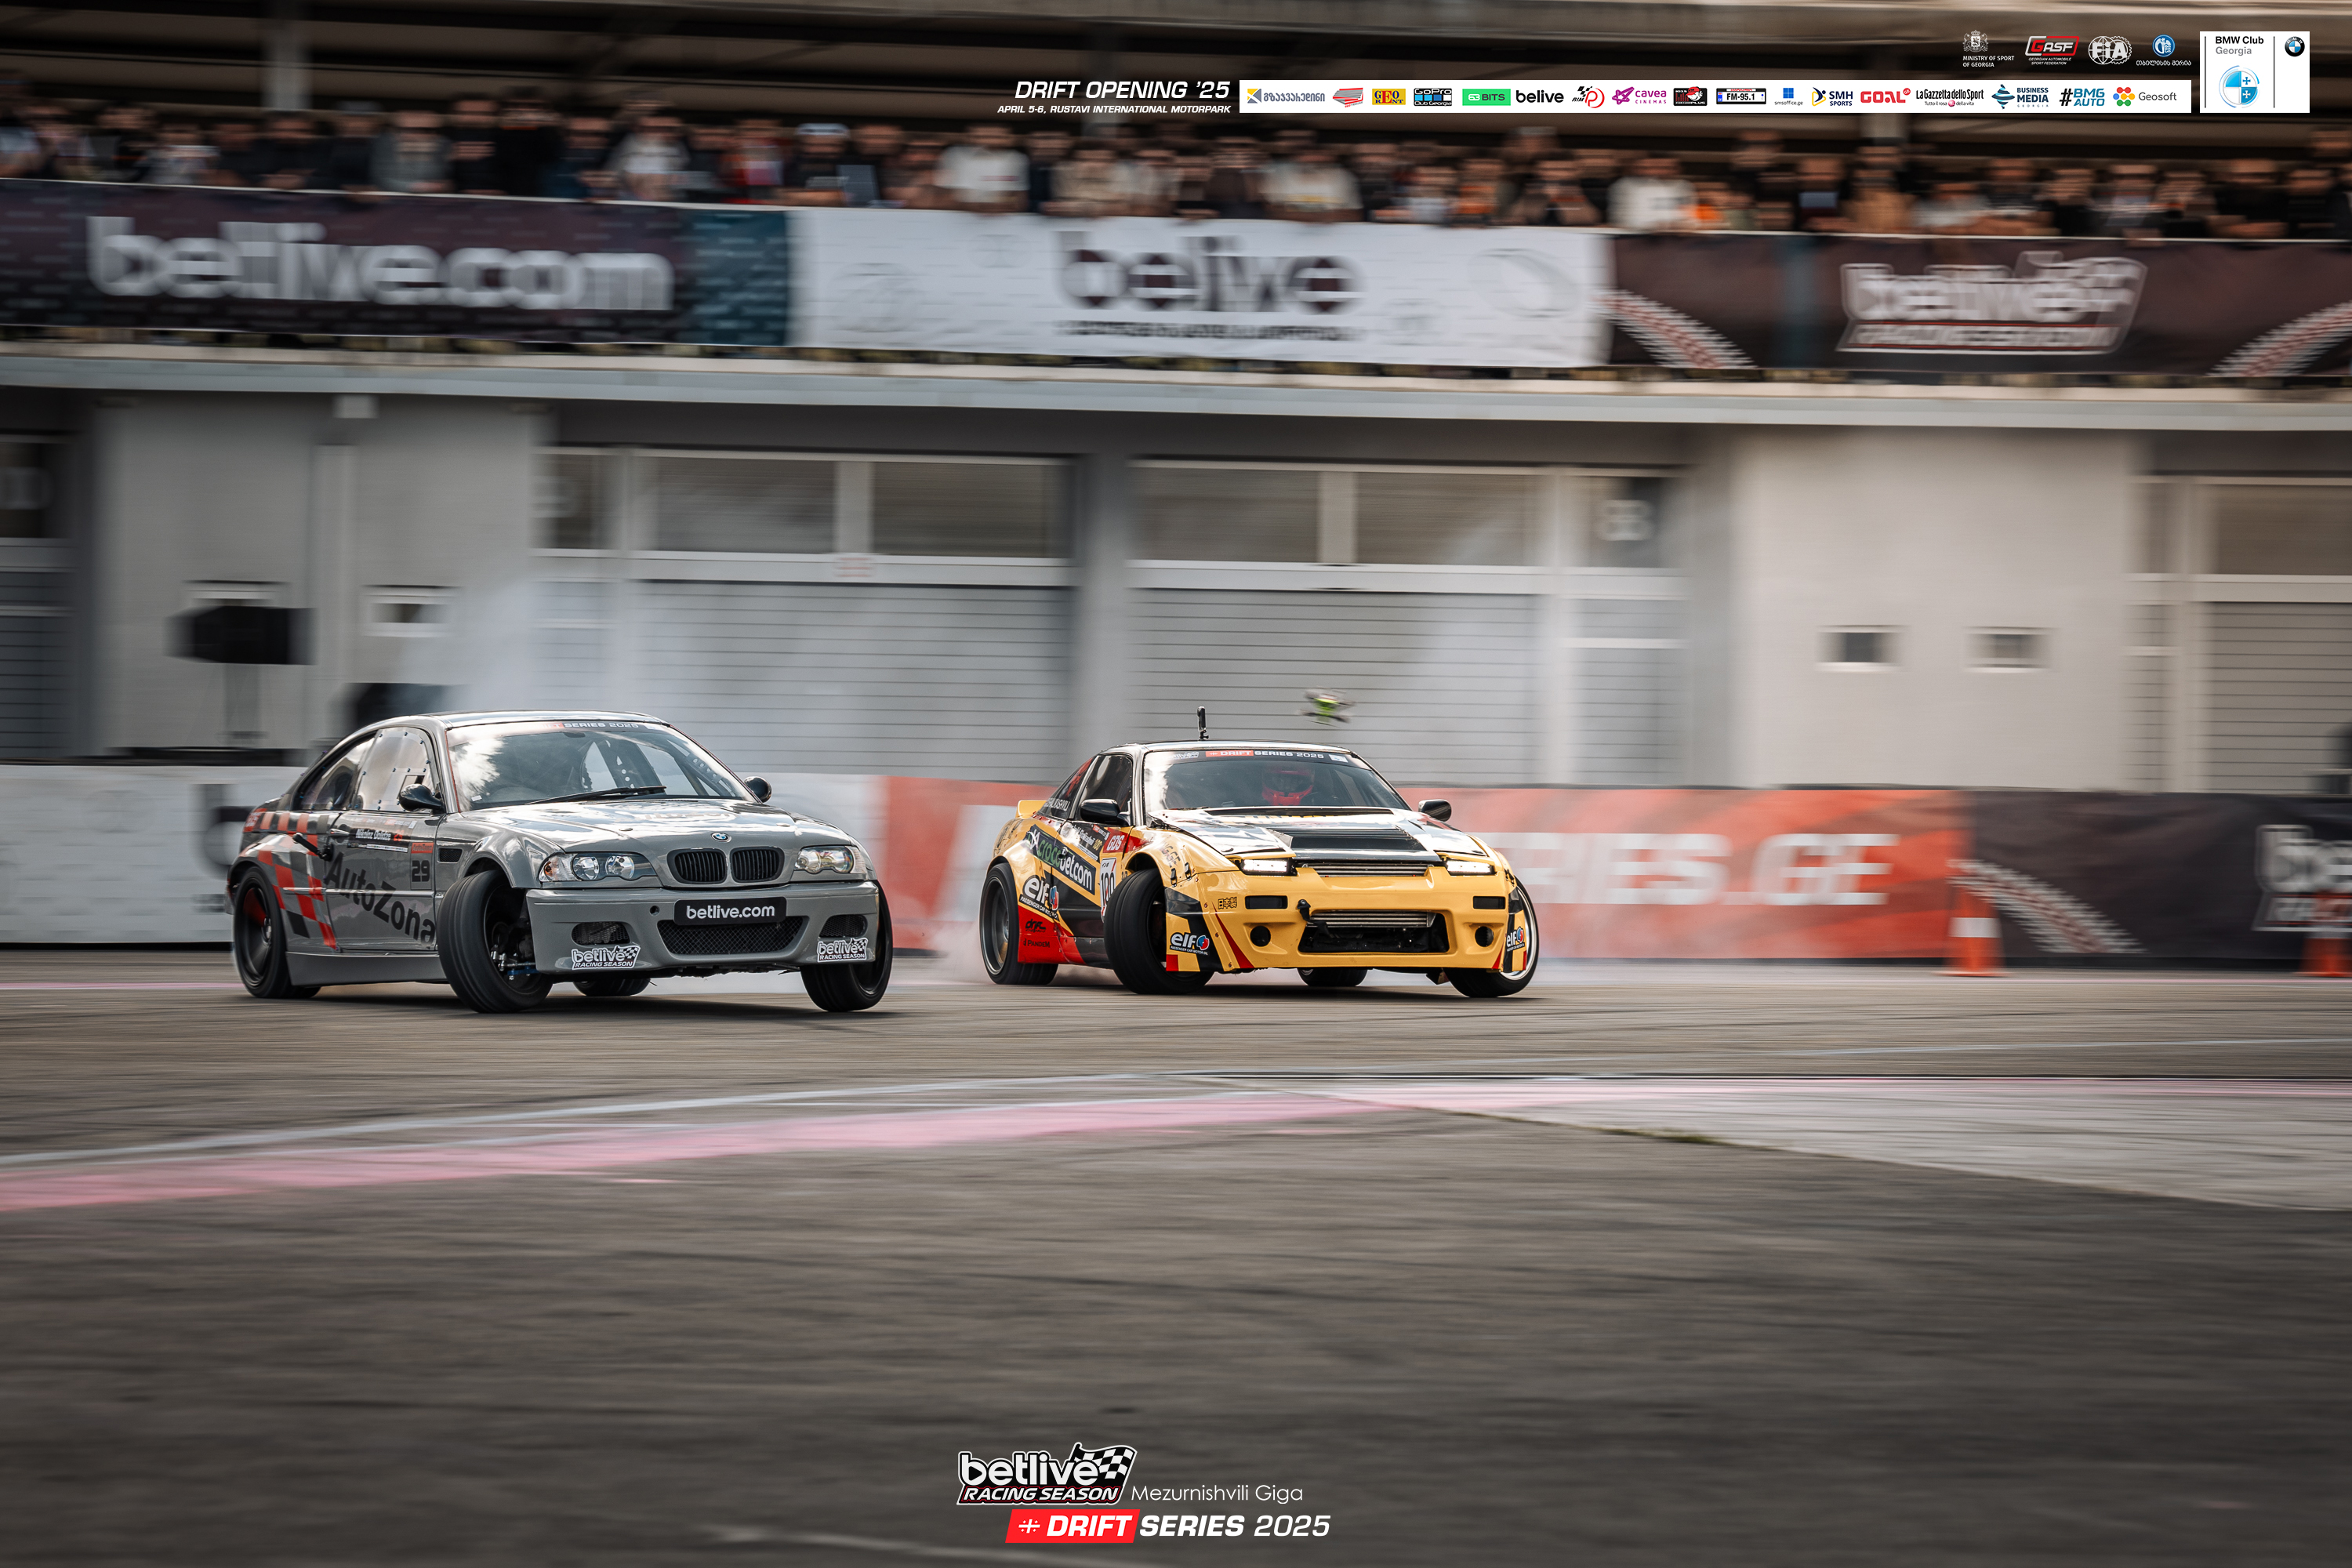2352x1568 pixels.
Task: Click the #BMG AUTO logo
Action: click(x=2082, y=97)
